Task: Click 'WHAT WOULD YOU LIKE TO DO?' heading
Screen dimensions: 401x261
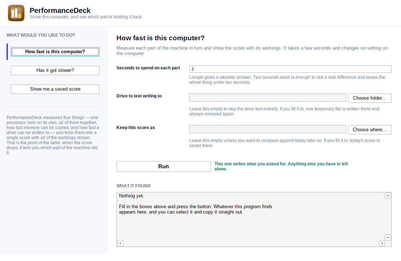Action: (41, 35)
